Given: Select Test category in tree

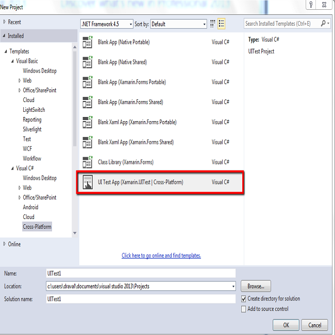Looking at the screenshot, I should pos(27,139).
